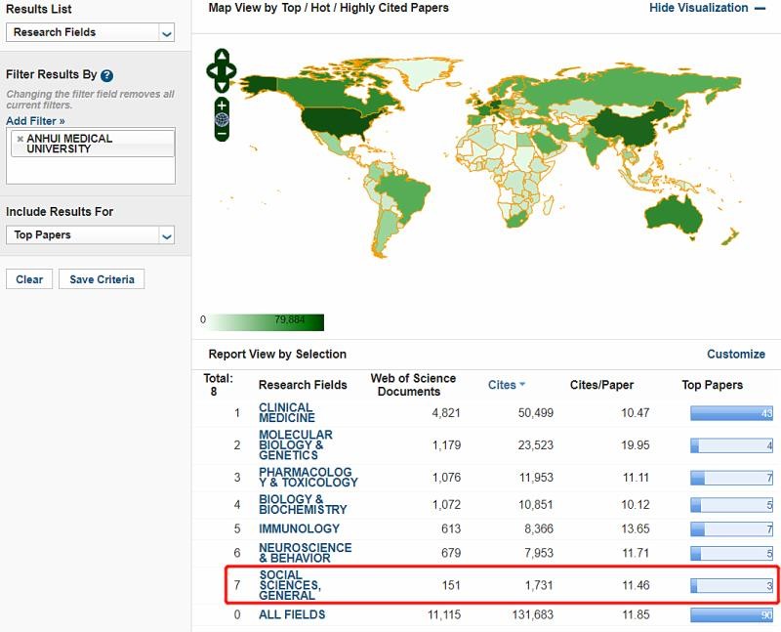Image resolution: width=781 pixels, height=632 pixels.
Task: Open the Research Fields results list dropdown
Action: pyautogui.click(x=90, y=32)
